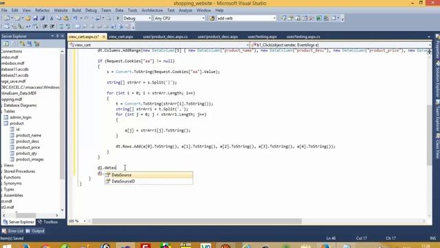Viewport: 440px width, 248px height.
Task: Save the current file with the Save icon
Action: [x=35, y=19]
